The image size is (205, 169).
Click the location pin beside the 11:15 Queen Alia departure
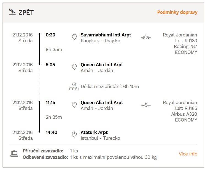[74, 105]
